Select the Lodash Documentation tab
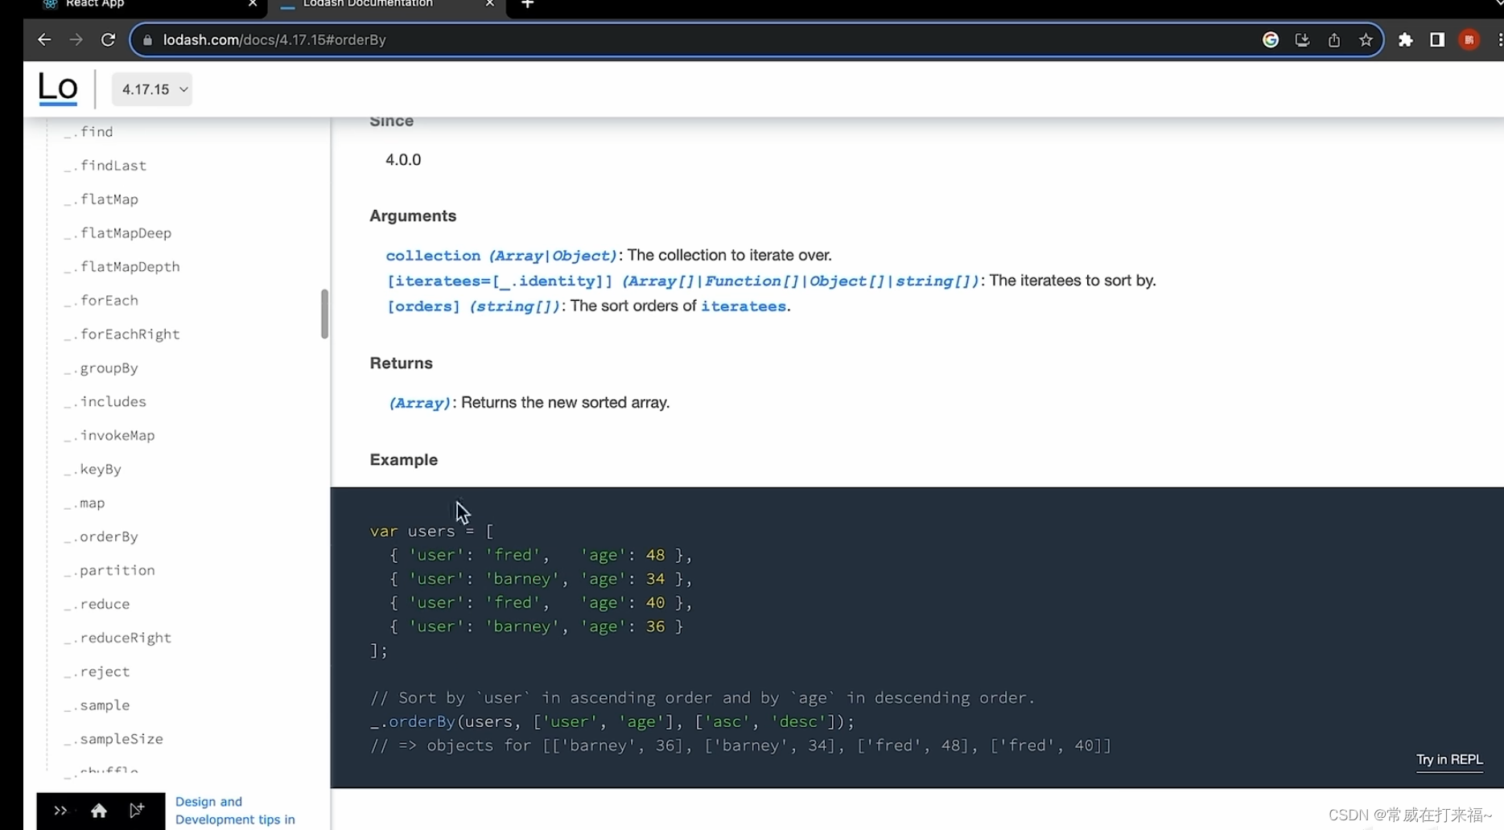 386,5
